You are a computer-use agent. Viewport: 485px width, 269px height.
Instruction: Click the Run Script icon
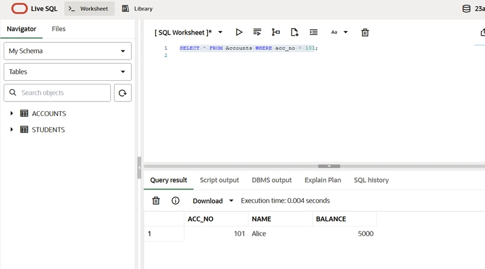257,32
